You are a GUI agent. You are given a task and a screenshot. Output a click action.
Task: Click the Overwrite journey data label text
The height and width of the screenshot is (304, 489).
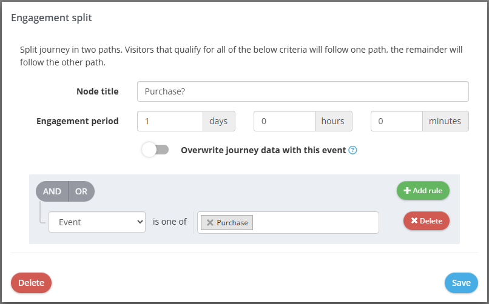(x=263, y=150)
